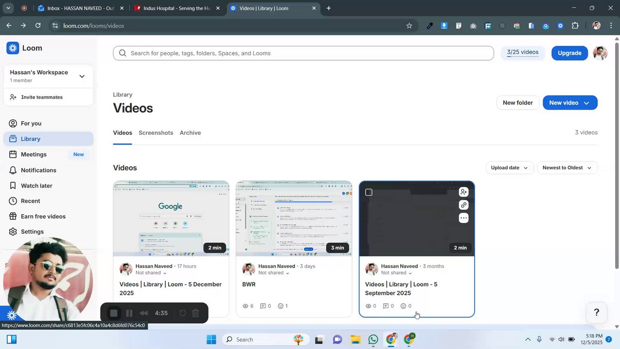Click title Videos | Library | Loom - 5 December 2025
The image size is (620, 349).
click(170, 289)
